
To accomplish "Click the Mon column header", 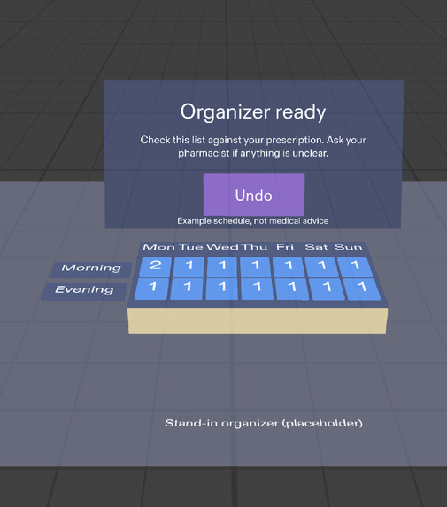I will [158, 248].
